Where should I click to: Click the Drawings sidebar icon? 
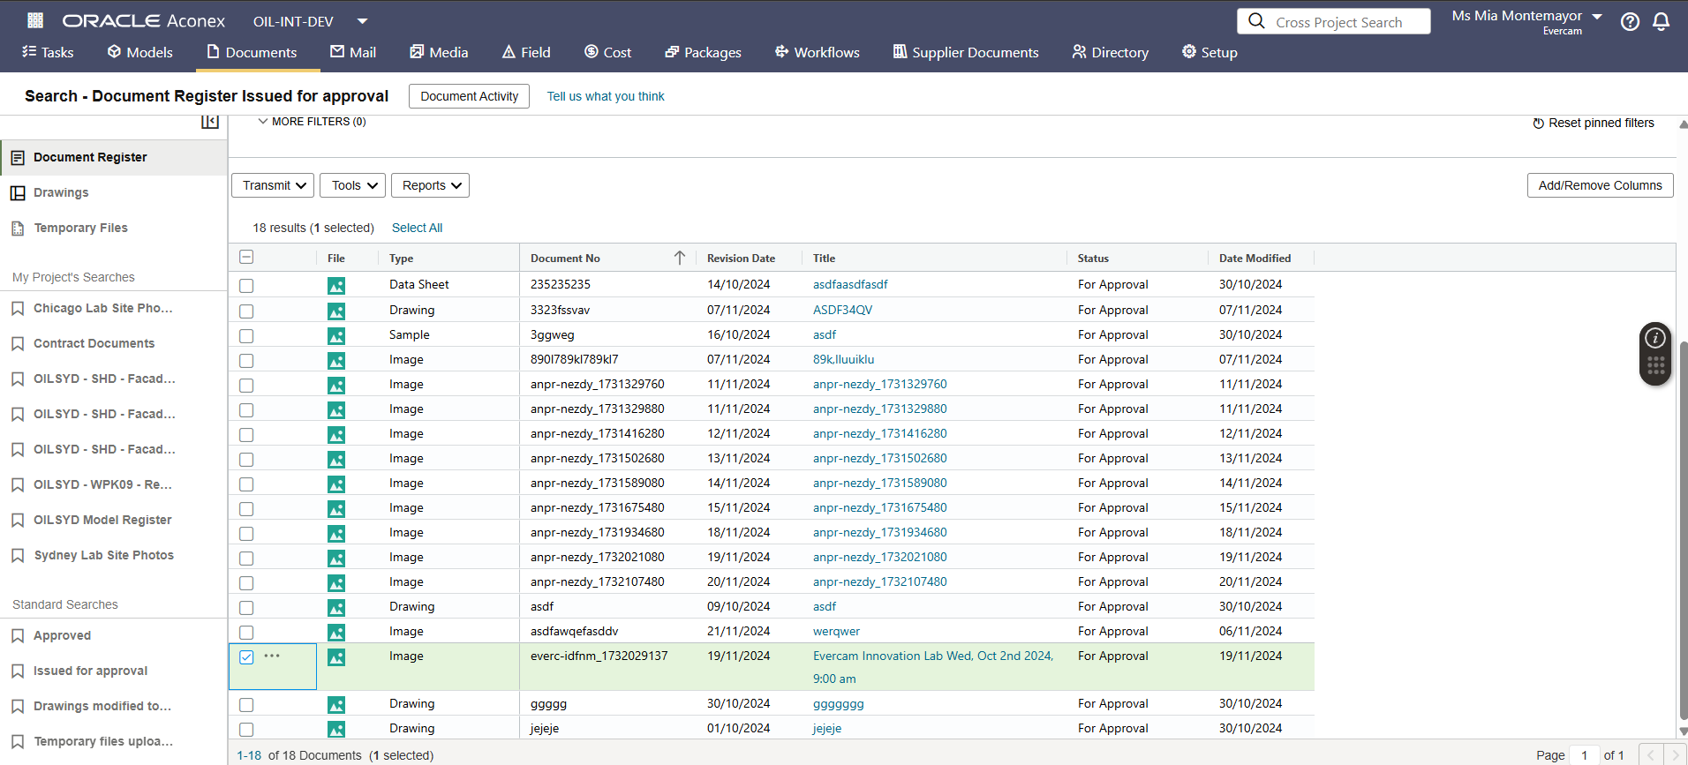(18, 193)
